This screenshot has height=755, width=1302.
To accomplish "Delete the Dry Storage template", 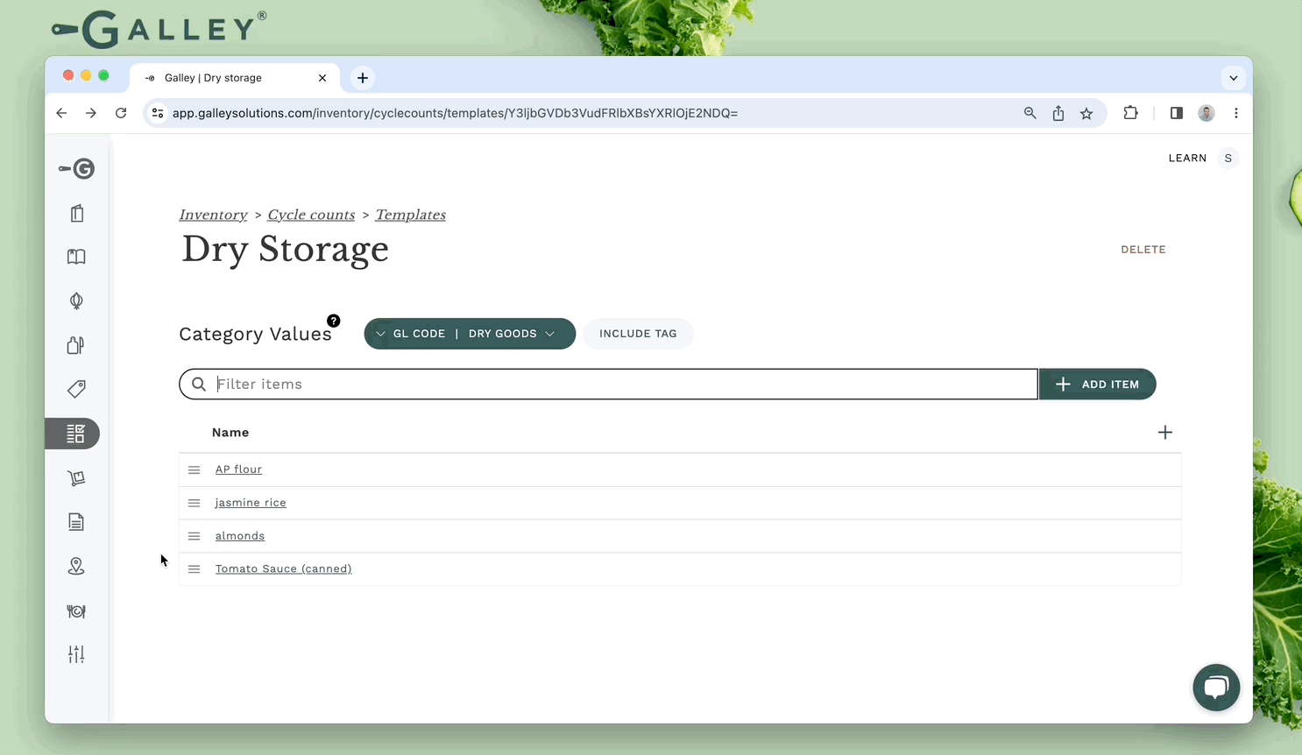I will [x=1143, y=250].
